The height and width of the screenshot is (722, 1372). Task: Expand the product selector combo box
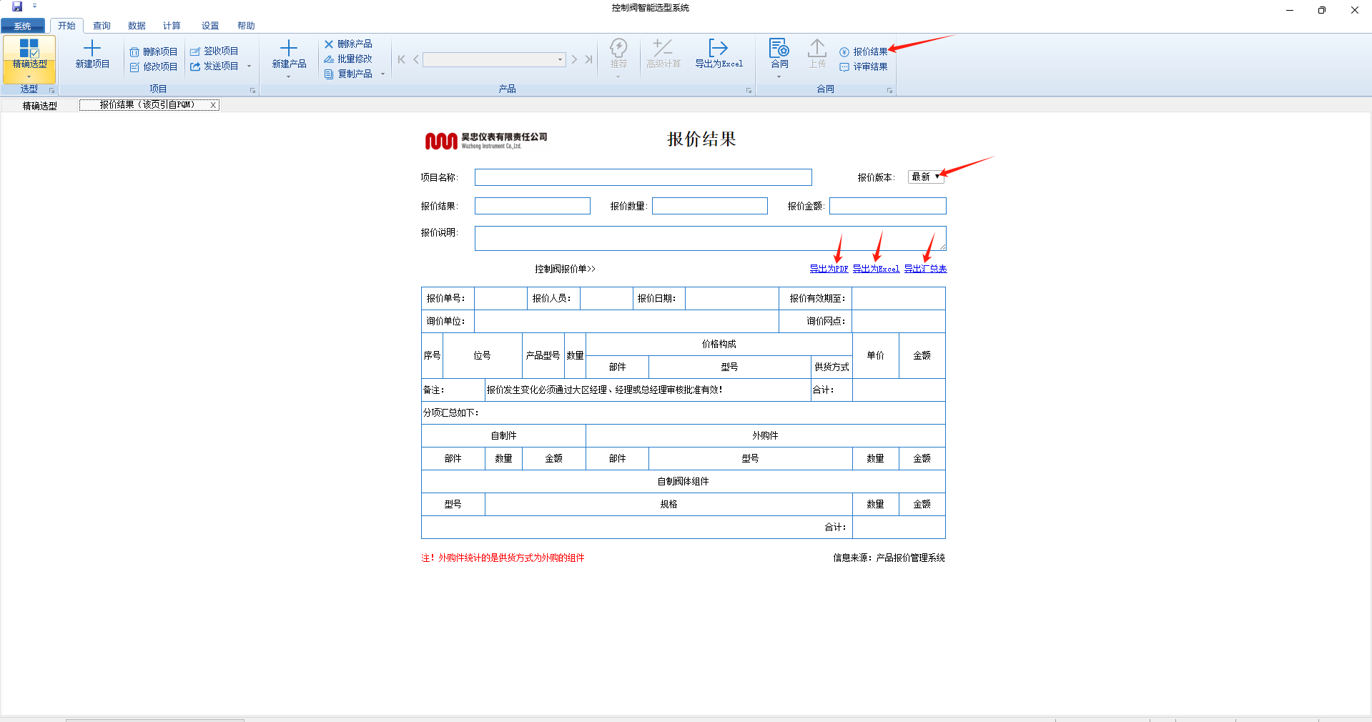[x=560, y=59]
